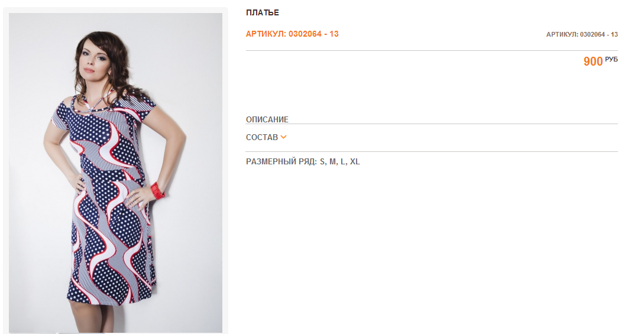Click the РУБ currency label
The image size is (628, 334).
coord(611,59)
